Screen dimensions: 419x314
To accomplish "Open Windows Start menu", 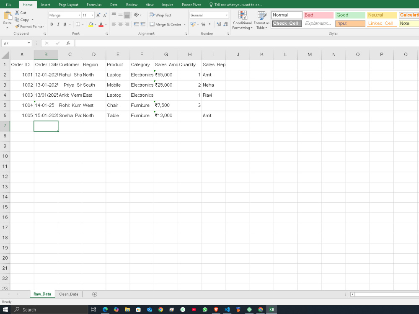I will 5,309.
